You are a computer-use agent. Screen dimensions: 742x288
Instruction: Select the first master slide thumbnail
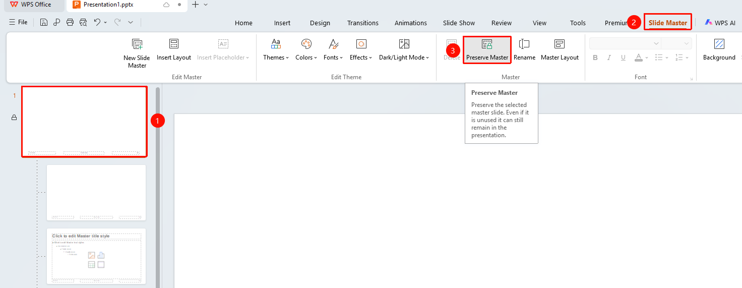tap(84, 122)
